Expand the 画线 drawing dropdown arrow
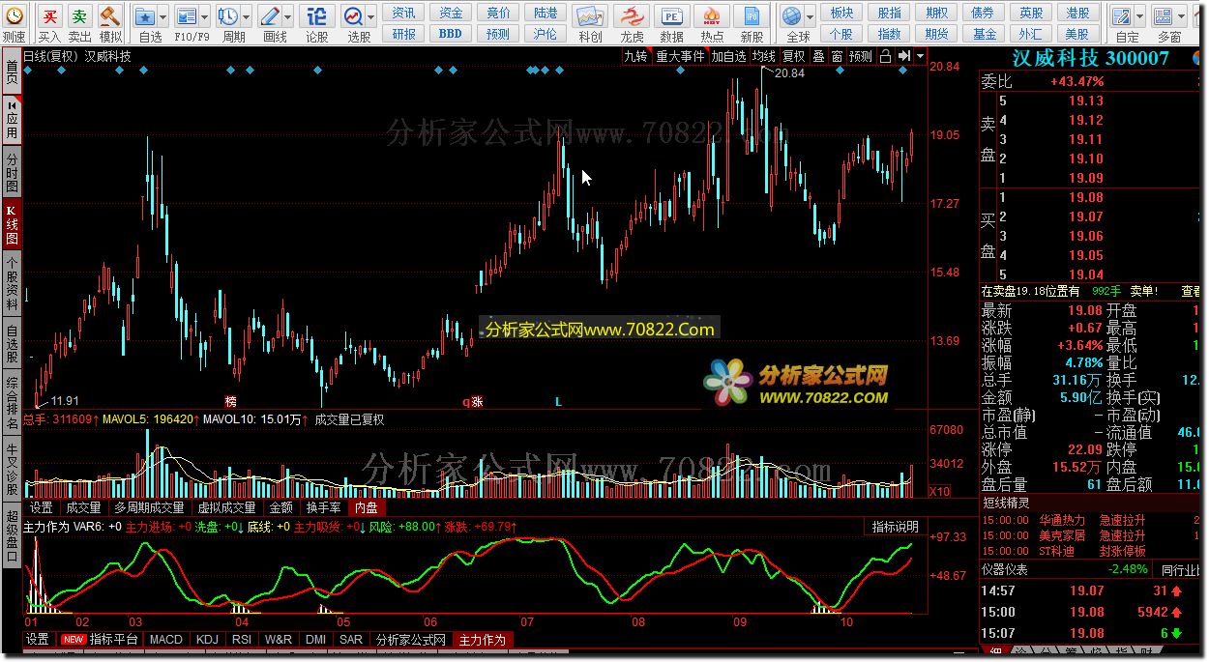 coord(288,16)
